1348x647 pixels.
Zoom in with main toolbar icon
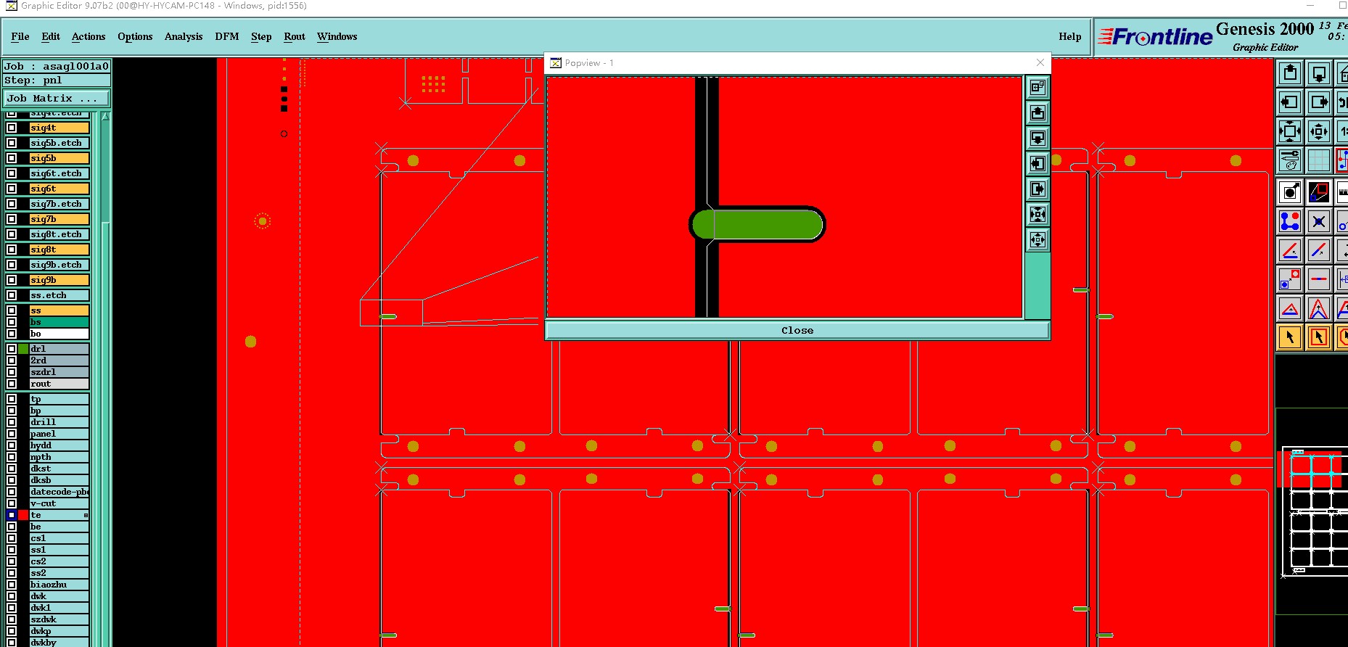pos(1290,131)
